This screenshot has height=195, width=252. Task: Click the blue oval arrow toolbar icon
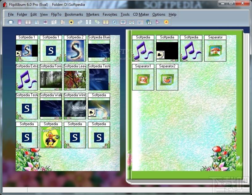(x=11, y=22)
